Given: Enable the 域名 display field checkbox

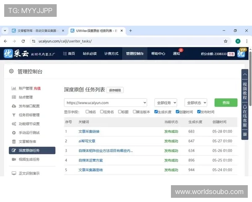Looking at the screenshot, I should pos(87,112).
